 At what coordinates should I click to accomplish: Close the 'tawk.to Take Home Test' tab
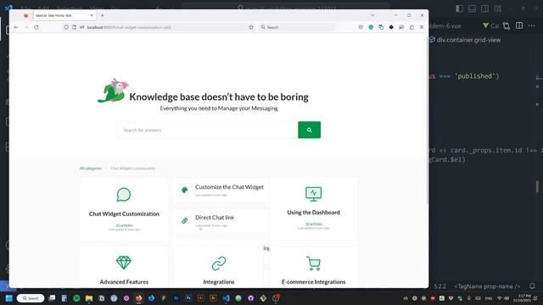pos(92,15)
